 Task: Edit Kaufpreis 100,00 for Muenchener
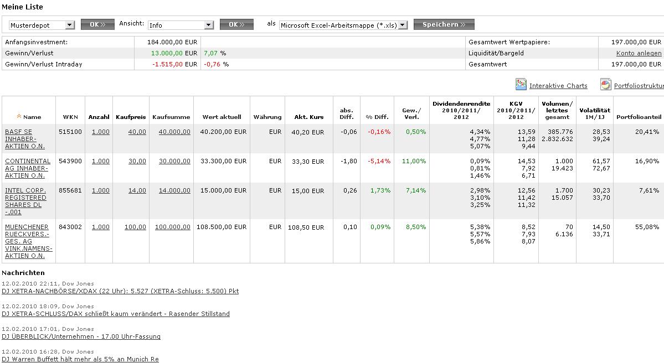135,227
